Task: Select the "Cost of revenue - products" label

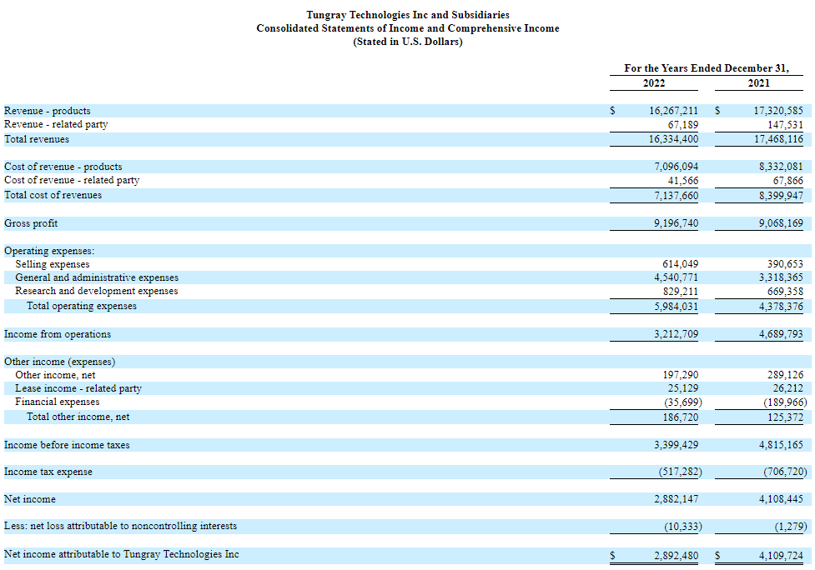Action: tap(63, 167)
